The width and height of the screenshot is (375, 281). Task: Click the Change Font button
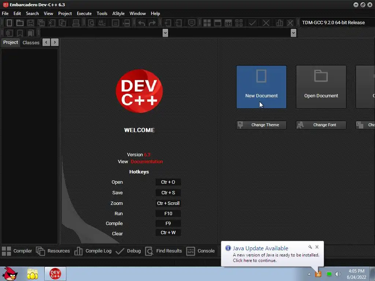(321, 125)
